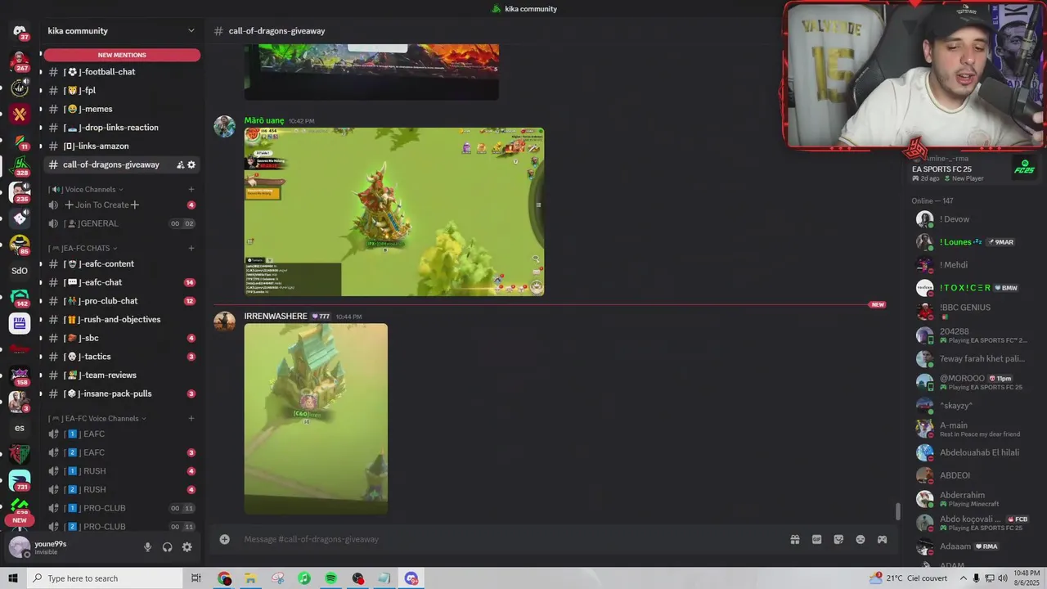This screenshot has width=1047, height=589.
Task: Open the Windows Start menu
Action: [x=13, y=578]
